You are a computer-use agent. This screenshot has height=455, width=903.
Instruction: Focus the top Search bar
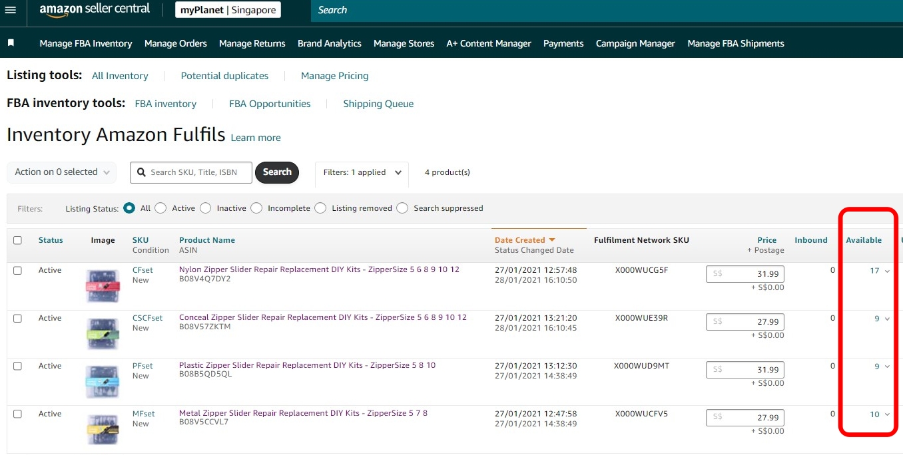pyautogui.click(x=606, y=10)
